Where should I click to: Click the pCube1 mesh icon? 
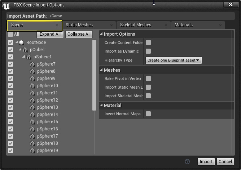point(25,50)
